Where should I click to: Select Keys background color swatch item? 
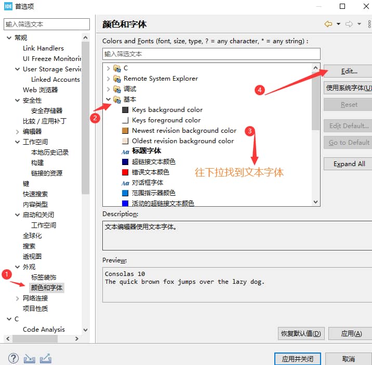(x=125, y=110)
